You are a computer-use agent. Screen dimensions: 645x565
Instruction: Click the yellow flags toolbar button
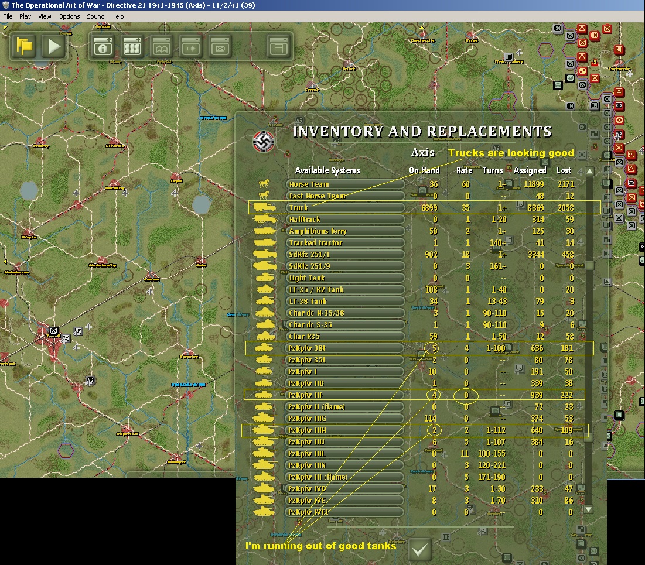point(25,46)
